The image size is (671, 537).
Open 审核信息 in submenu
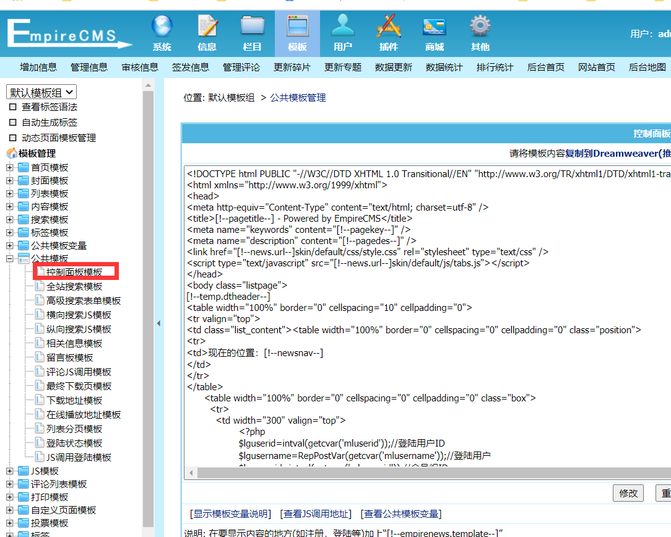(x=140, y=68)
